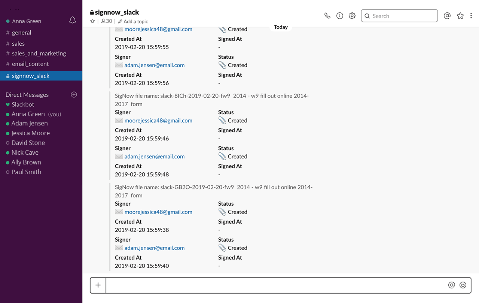Image resolution: width=479 pixels, height=303 pixels.
Task: Open notifications bell in sidebar
Action: (x=73, y=20)
